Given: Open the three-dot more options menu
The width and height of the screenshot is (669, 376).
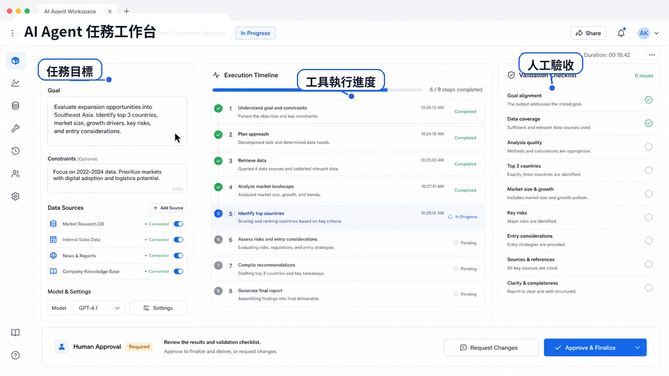Looking at the screenshot, I should click(x=652, y=55).
